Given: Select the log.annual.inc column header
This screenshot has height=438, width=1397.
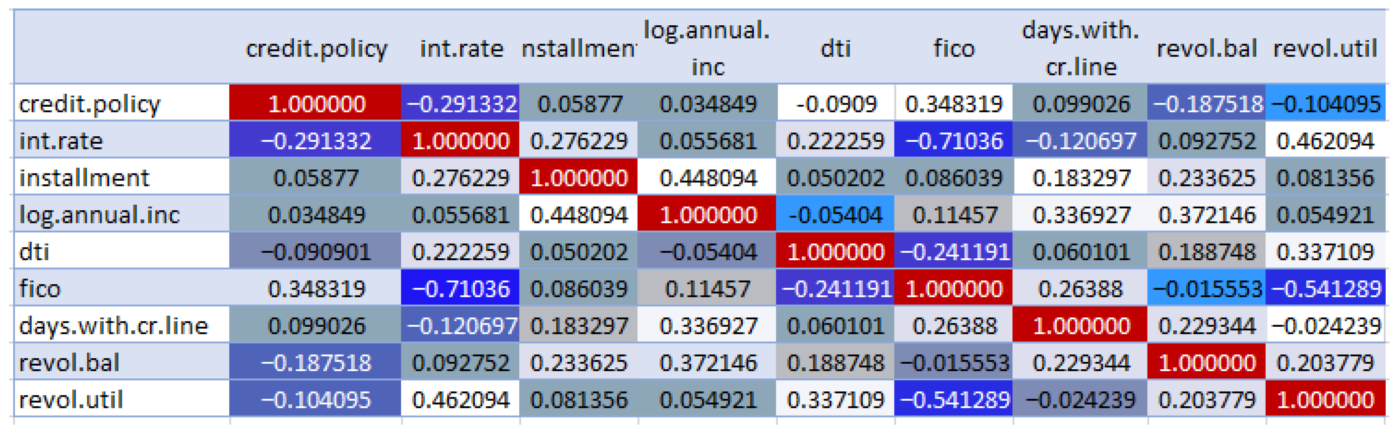Looking at the screenshot, I should [707, 49].
